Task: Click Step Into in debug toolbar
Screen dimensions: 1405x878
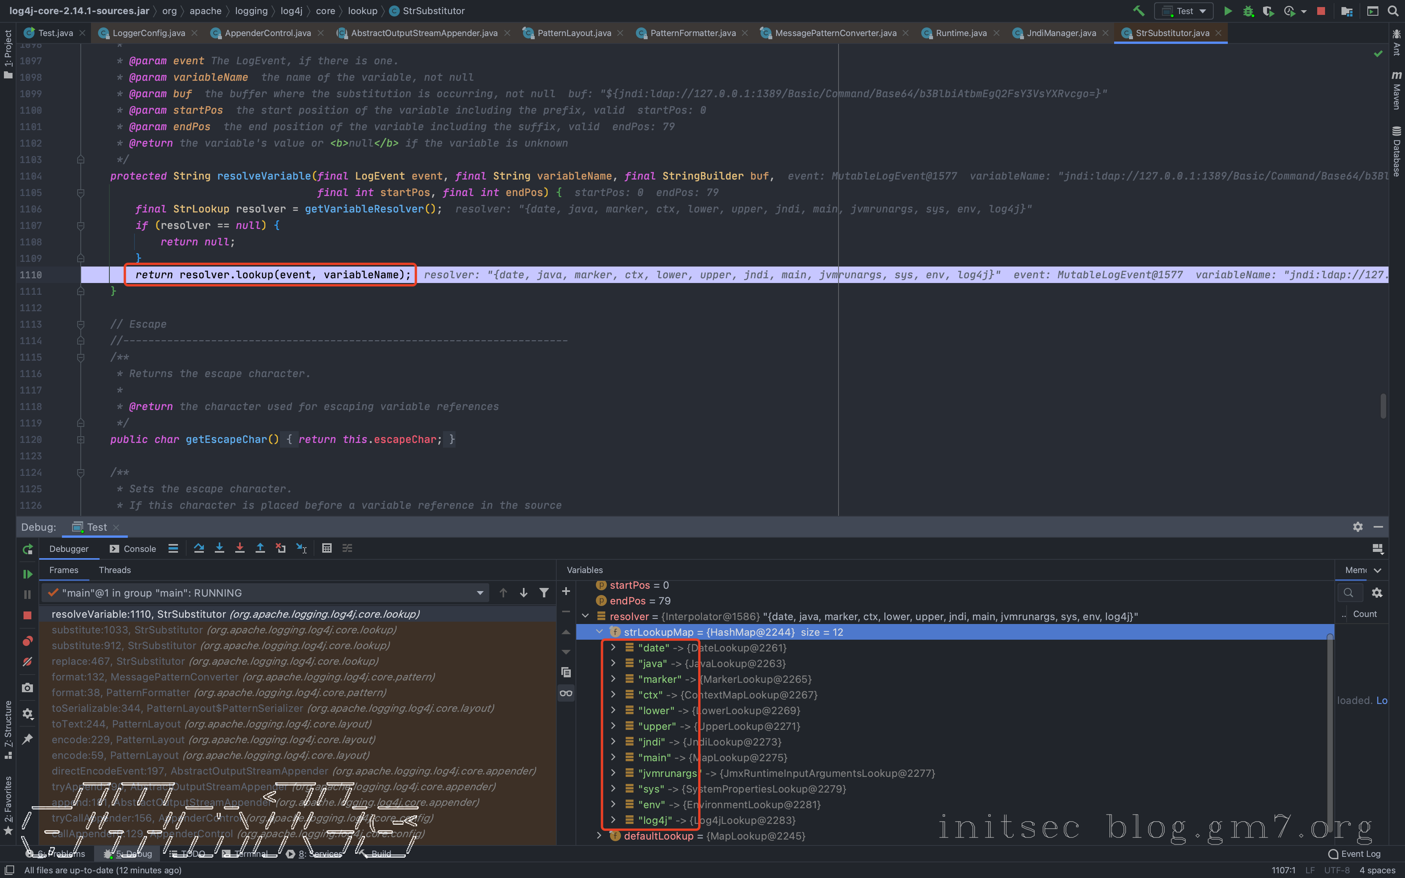Action: click(x=220, y=548)
